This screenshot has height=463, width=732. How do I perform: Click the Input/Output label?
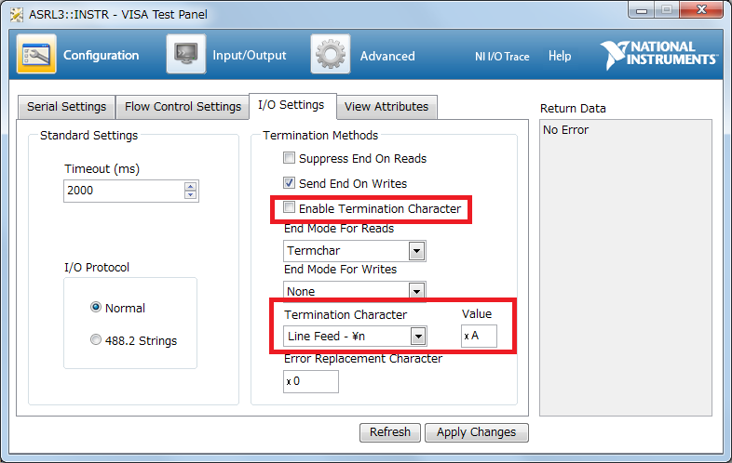250,56
